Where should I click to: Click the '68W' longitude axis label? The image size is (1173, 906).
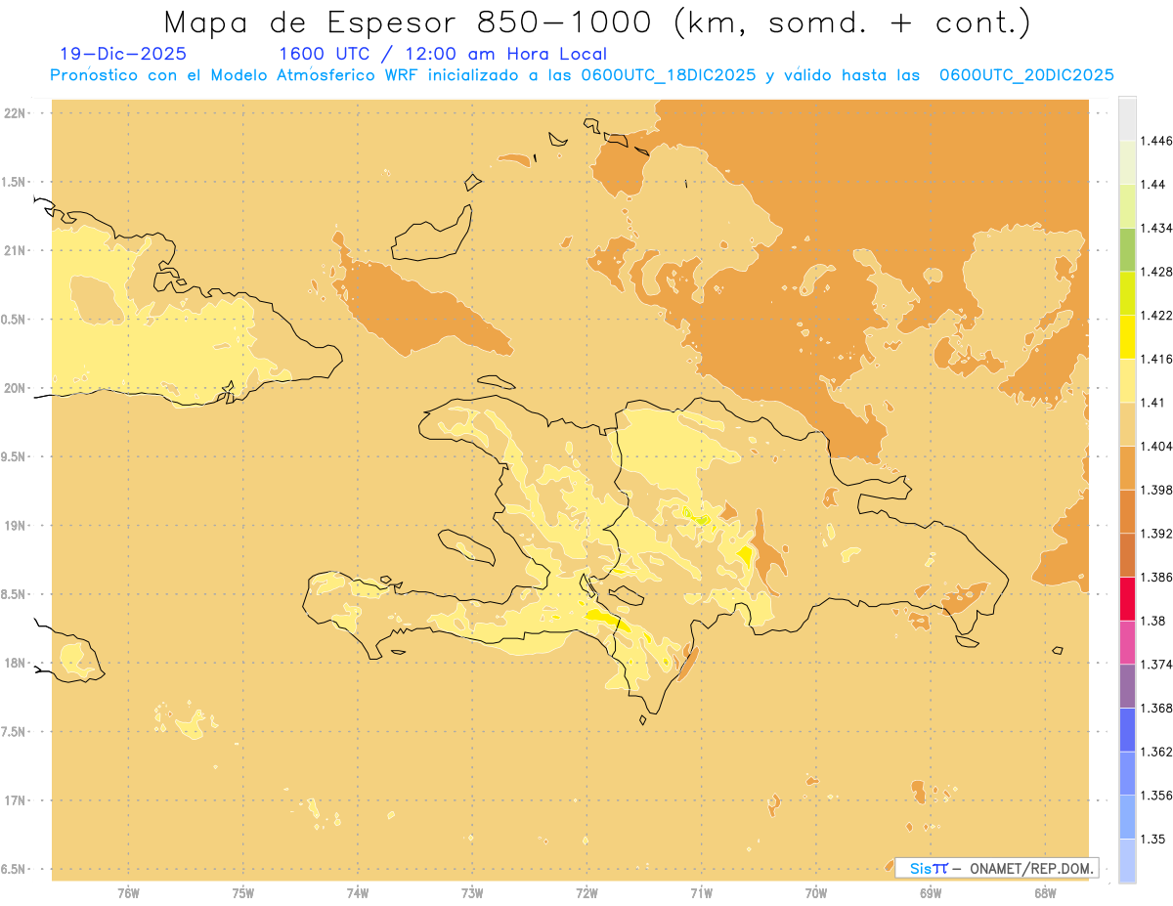[1045, 893]
